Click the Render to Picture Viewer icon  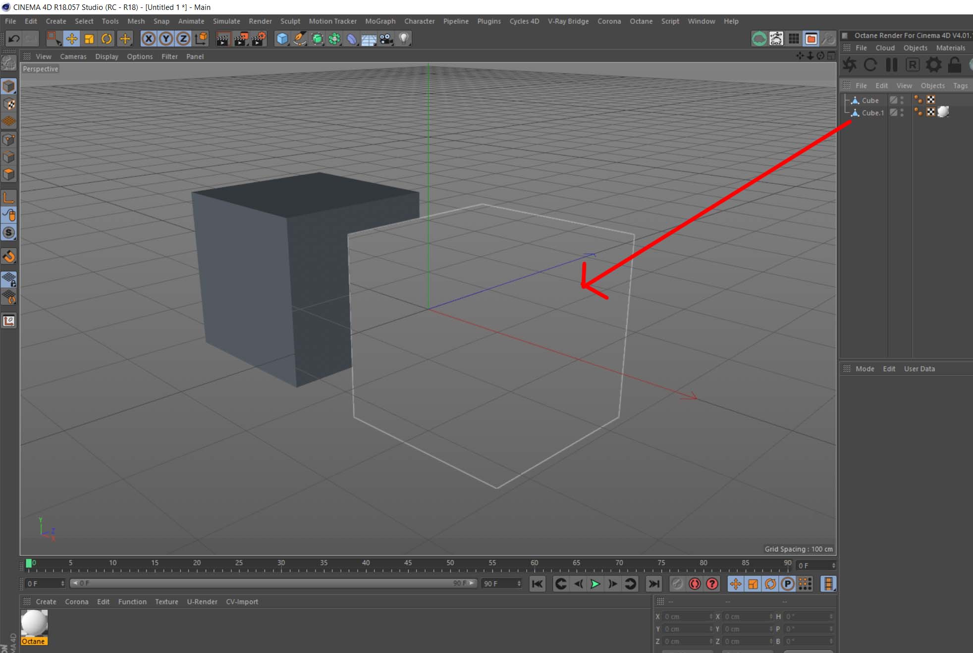click(241, 39)
